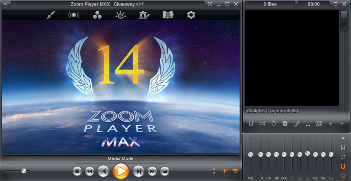
Task: Click the color controls icon on the toolbar
Action: pos(97,15)
